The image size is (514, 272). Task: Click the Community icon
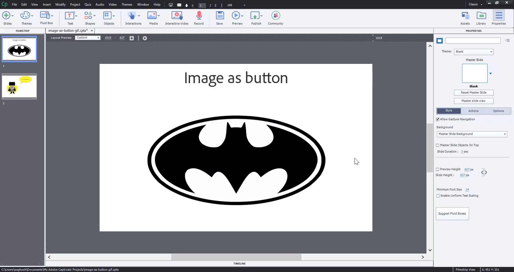[275, 16]
